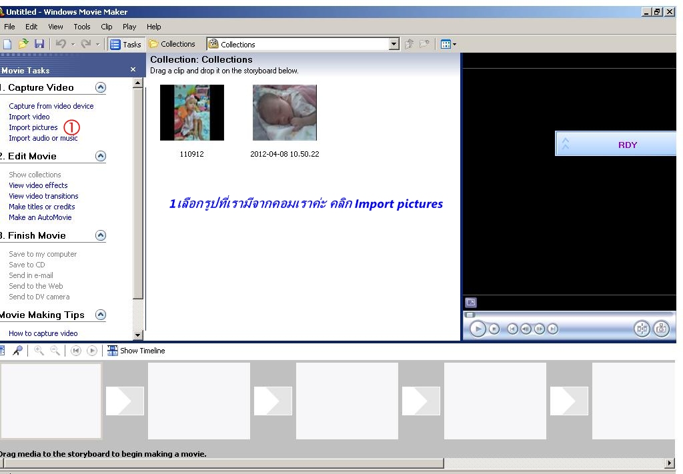Click Import audio or music
The height and width of the screenshot is (474, 683).
43,138
